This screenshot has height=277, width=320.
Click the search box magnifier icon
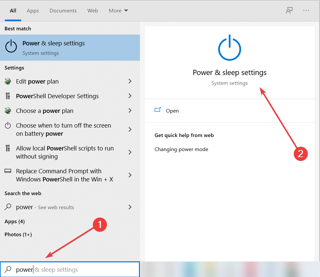[x=8, y=269]
